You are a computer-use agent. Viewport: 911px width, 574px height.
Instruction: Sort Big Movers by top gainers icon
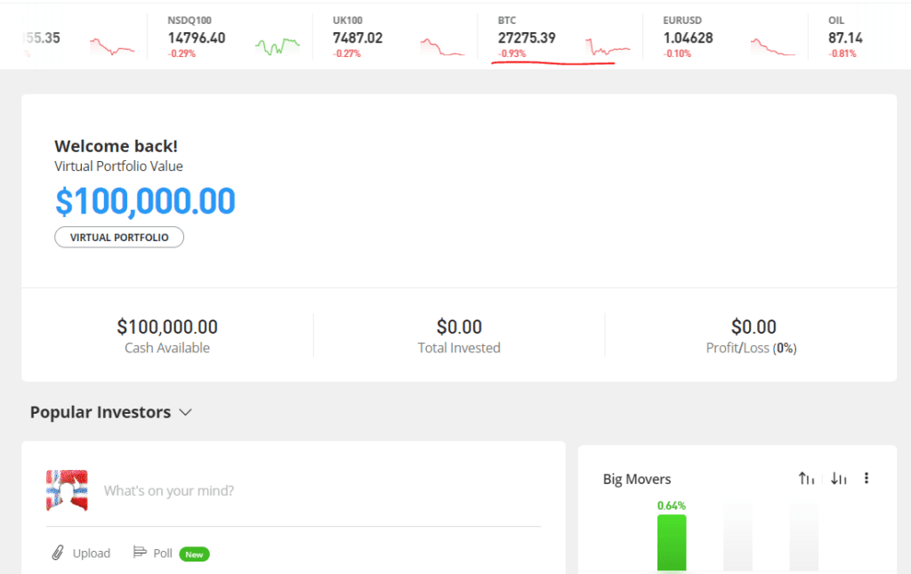pos(806,479)
